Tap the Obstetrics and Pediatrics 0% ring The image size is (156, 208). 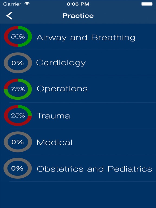tap(18, 168)
